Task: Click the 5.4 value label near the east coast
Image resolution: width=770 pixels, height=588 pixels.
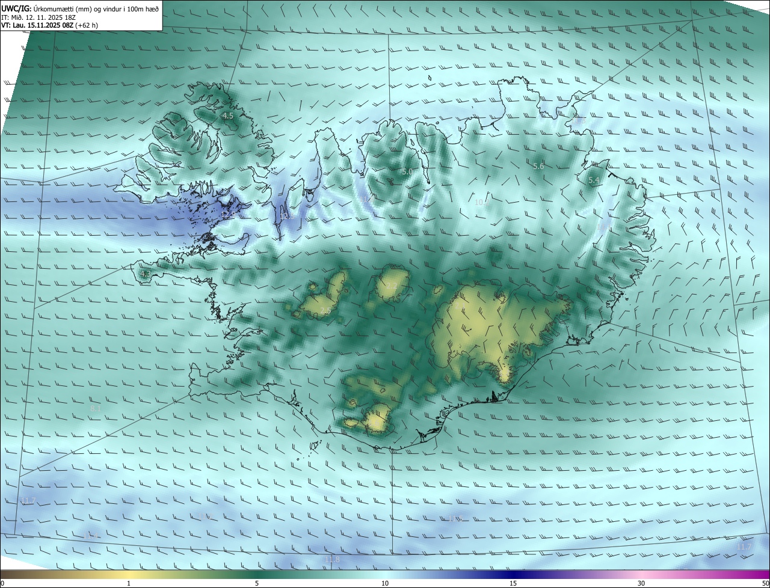Action: click(x=594, y=180)
